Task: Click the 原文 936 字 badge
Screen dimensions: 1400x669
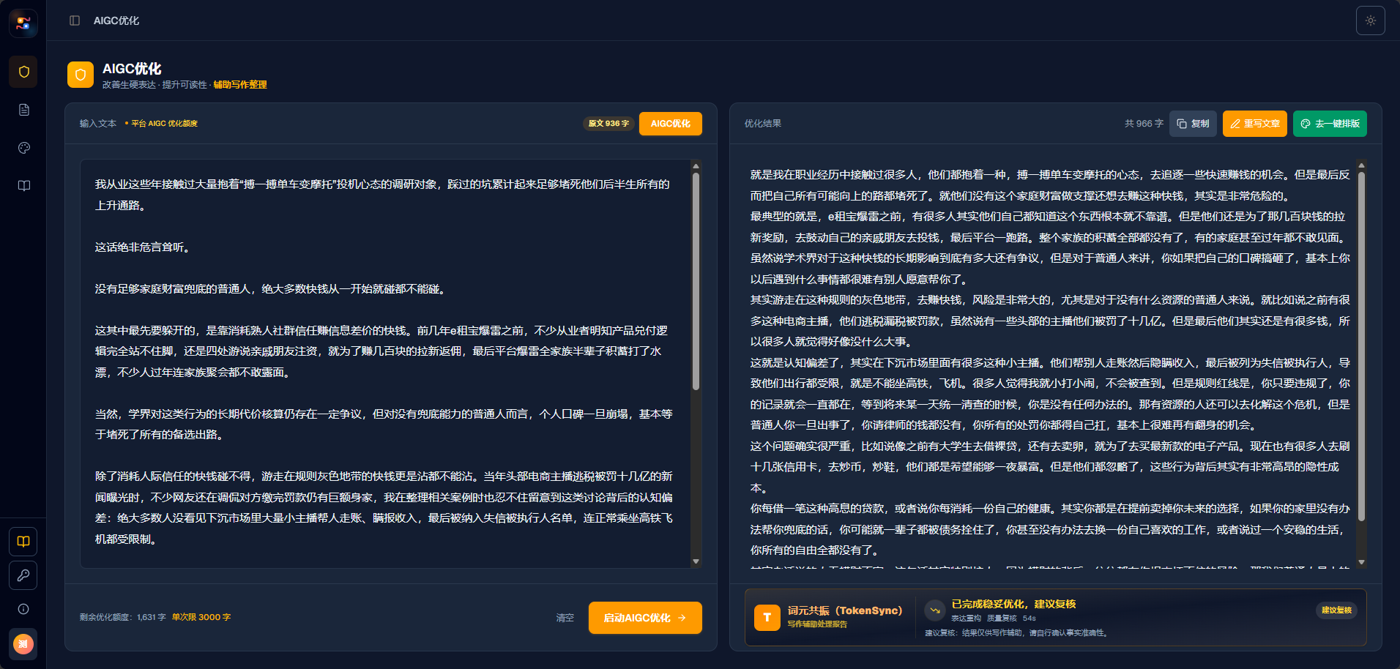Action: pyautogui.click(x=608, y=124)
